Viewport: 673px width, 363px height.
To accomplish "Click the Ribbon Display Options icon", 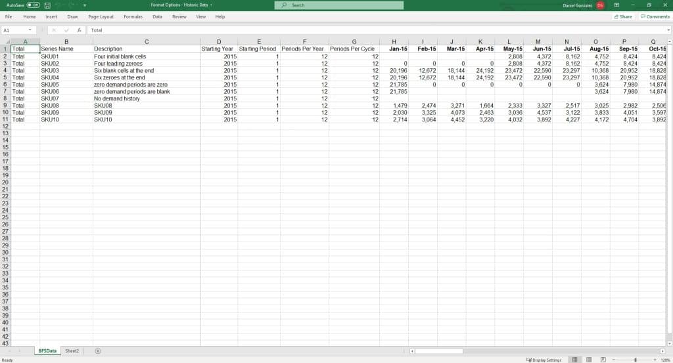I will point(616,5).
